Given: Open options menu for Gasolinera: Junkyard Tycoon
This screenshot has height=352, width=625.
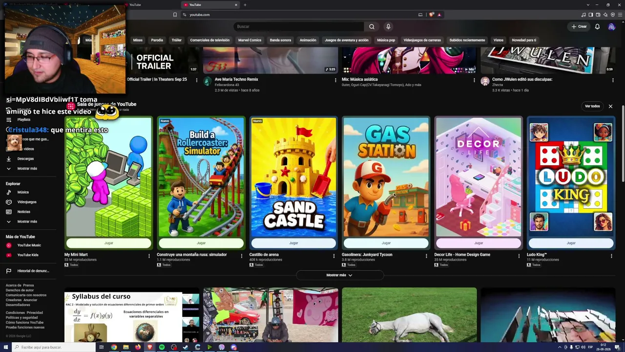Looking at the screenshot, I should coord(426,256).
